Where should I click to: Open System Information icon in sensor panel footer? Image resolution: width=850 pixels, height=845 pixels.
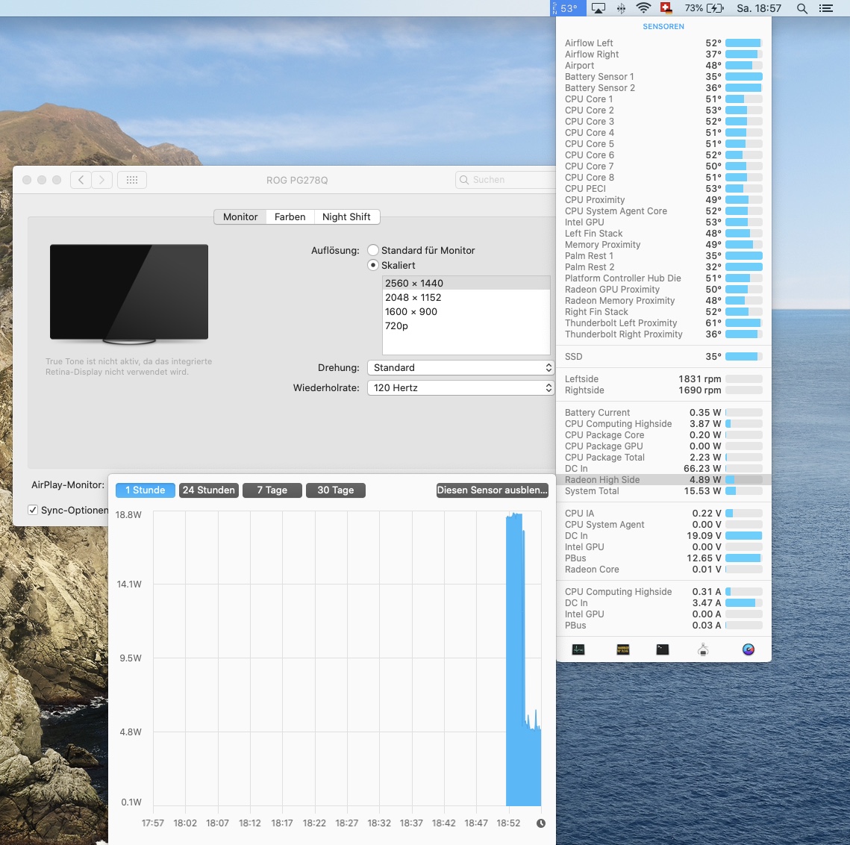(x=703, y=649)
